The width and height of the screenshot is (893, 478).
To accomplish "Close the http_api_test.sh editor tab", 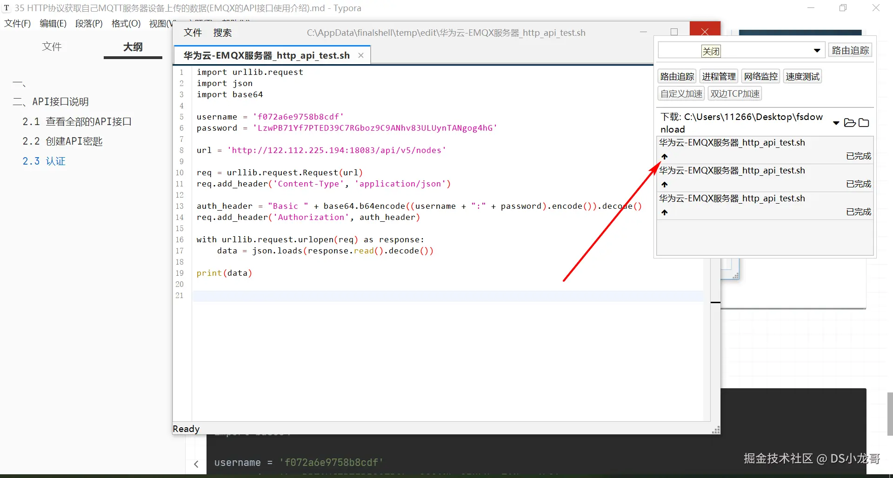I will click(x=361, y=55).
